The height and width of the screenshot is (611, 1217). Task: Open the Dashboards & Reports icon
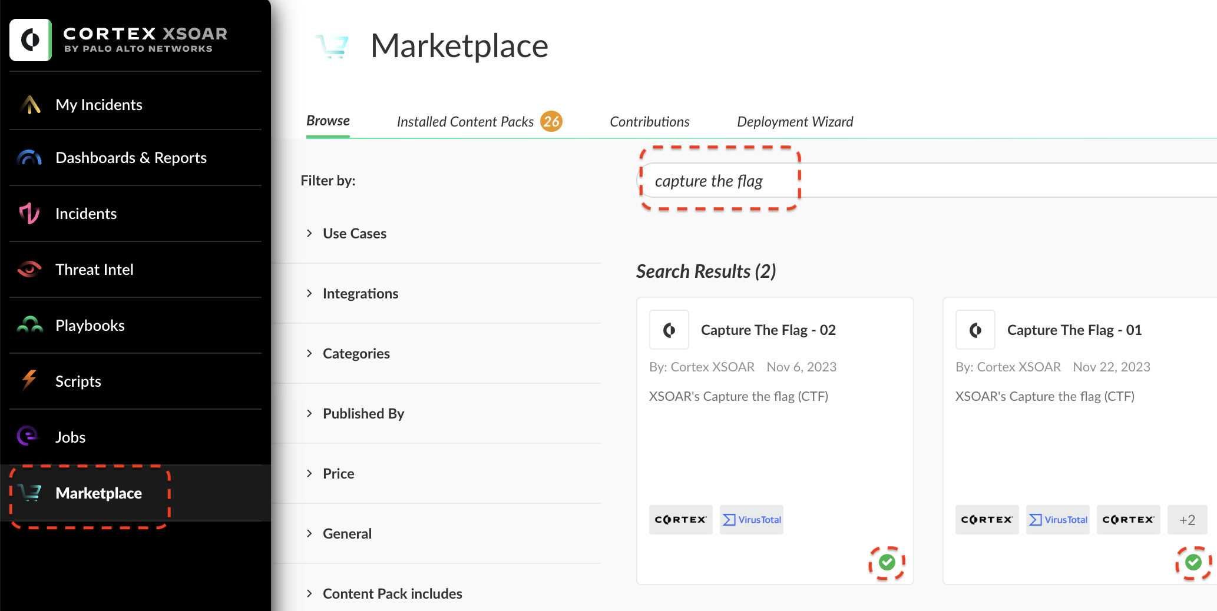(x=29, y=158)
